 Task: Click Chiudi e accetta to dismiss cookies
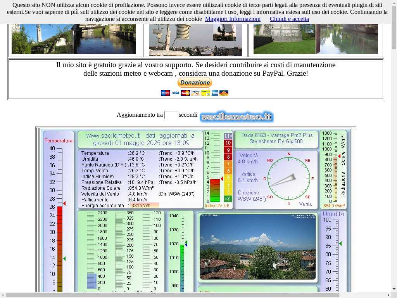tap(289, 19)
